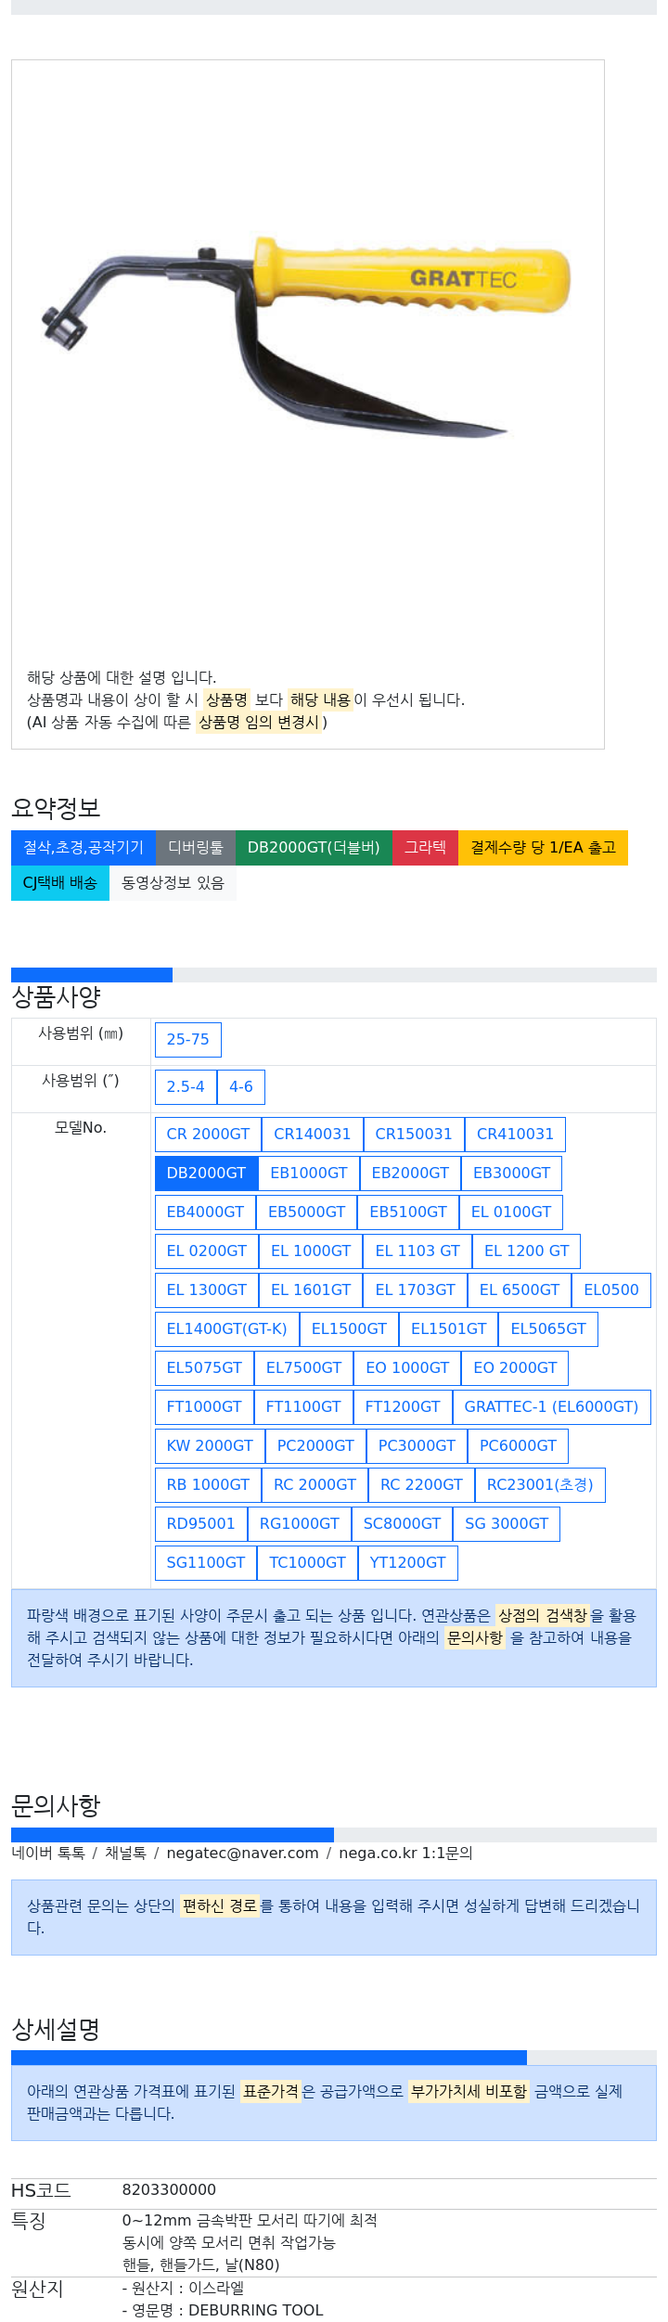Viewport: 668px width, 2322px height.
Task: Select model EL1500GT
Action: (349, 1329)
